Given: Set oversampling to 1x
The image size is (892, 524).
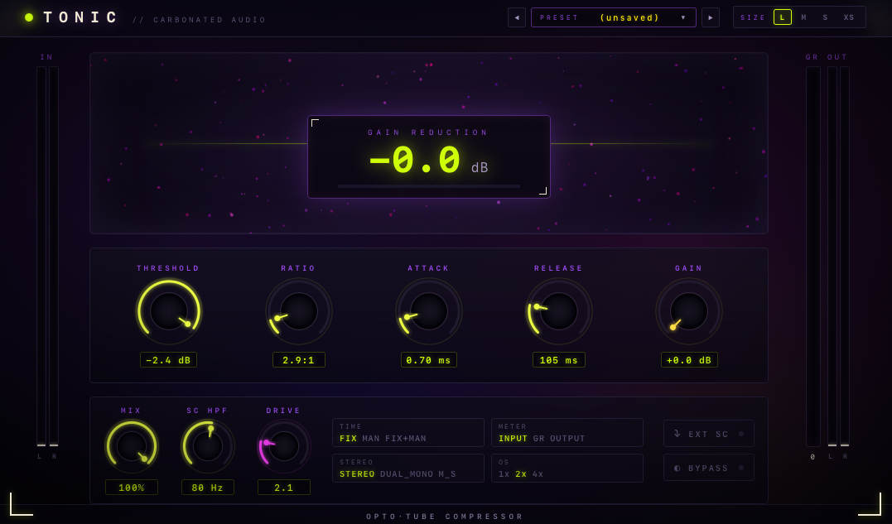Looking at the screenshot, I should pos(504,474).
